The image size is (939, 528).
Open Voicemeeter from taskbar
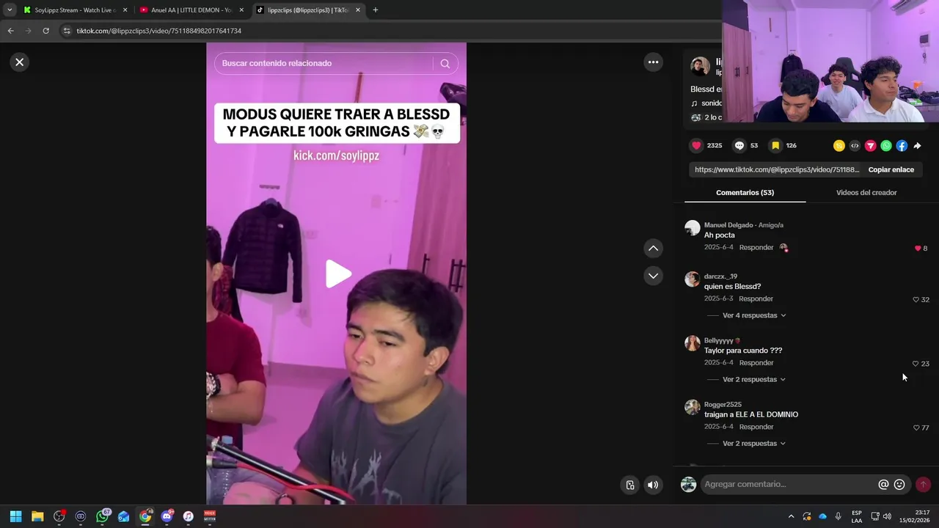pos(210,516)
